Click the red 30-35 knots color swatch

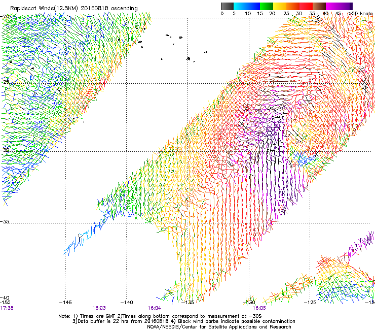point(306,6)
